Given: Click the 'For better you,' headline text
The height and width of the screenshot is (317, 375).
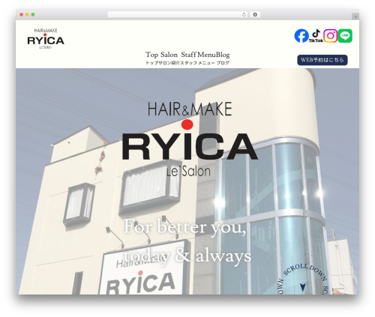Looking at the screenshot, I should tap(185, 227).
